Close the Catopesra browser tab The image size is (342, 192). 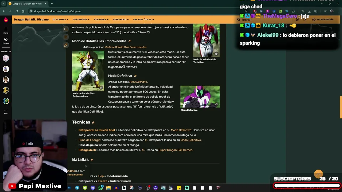[x=45, y=4]
